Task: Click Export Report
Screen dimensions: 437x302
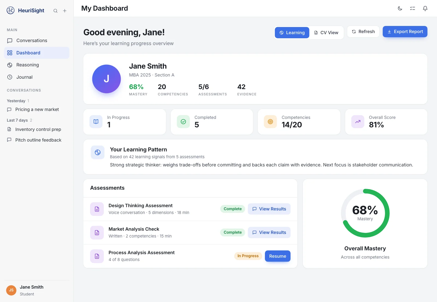Action: tap(405, 32)
